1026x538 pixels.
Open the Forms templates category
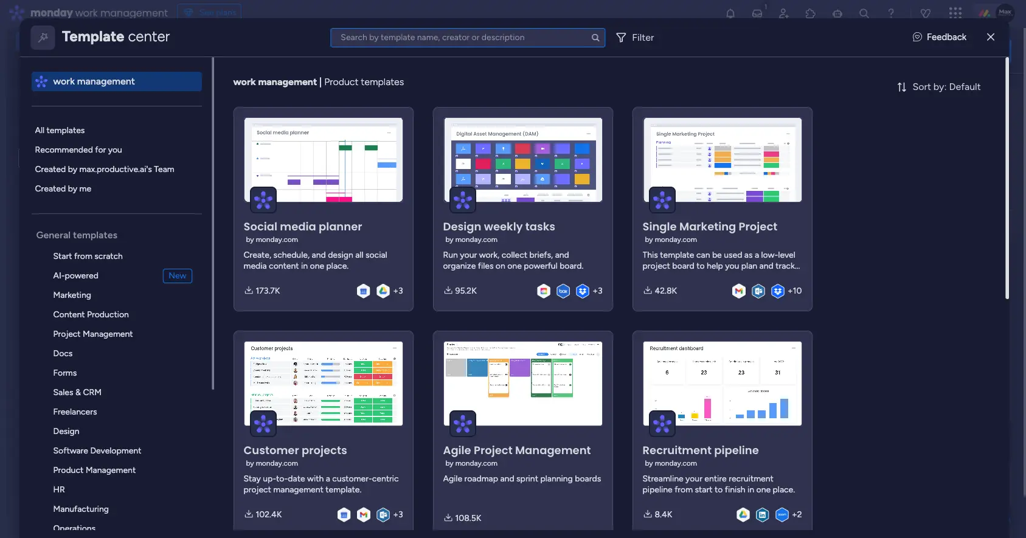tap(64, 373)
